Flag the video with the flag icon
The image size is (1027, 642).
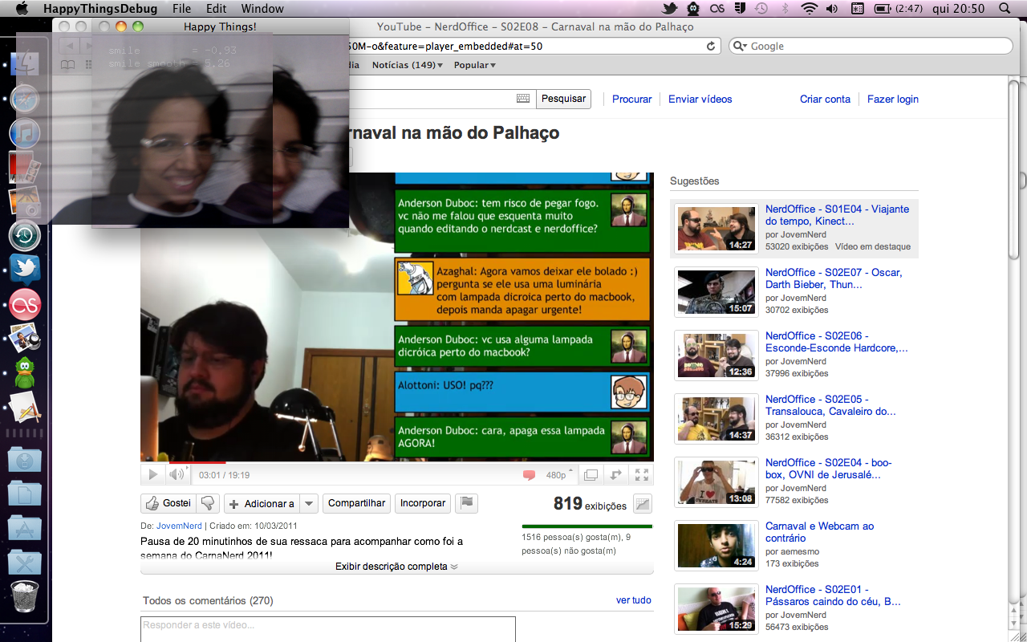click(467, 503)
